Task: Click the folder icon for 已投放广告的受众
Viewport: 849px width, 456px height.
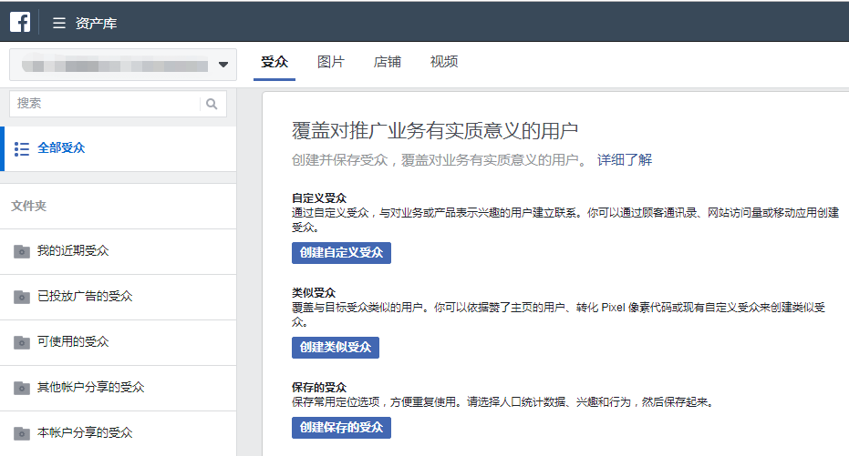Action: point(22,297)
